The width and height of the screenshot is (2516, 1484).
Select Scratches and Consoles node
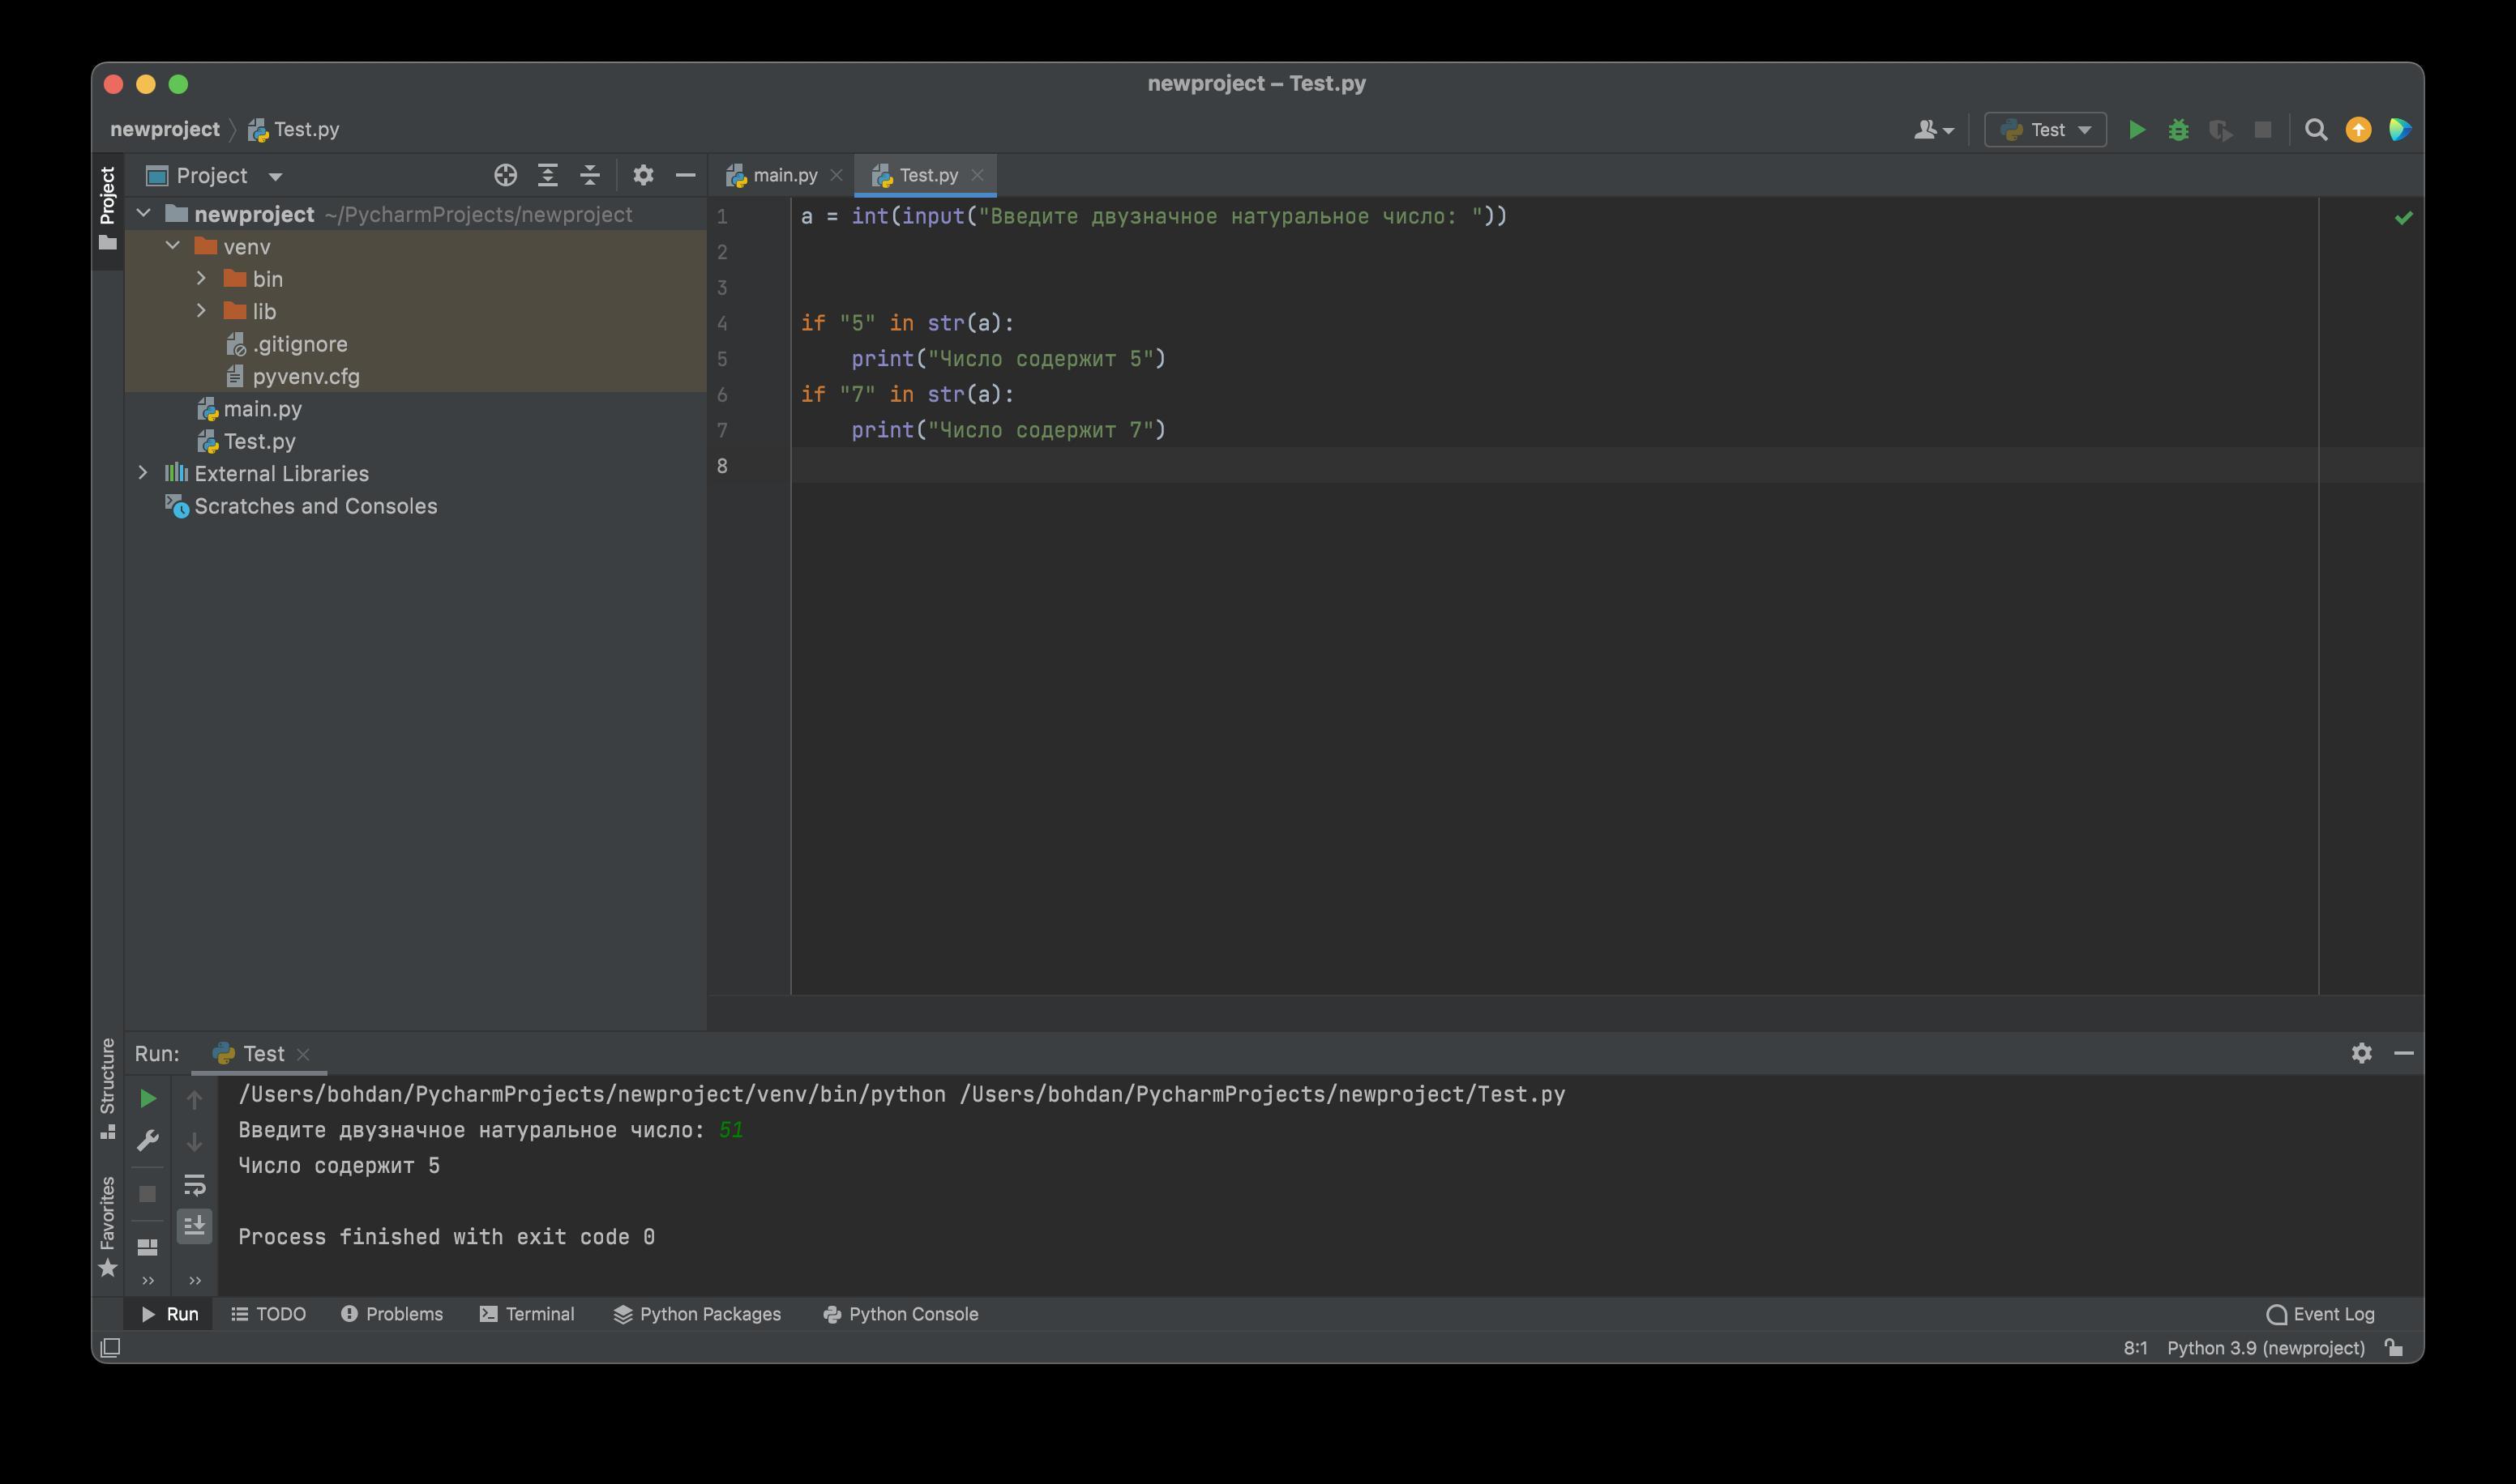[301, 506]
